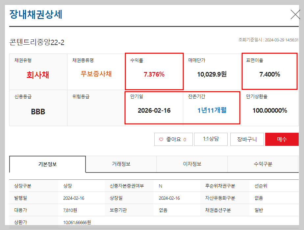
Task: Click the N value for 신종자본증권여부
Action: [x=160, y=186]
